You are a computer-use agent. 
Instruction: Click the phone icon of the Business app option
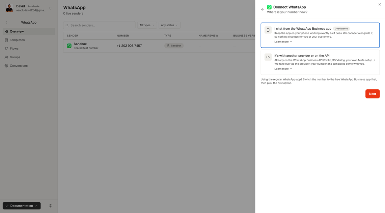coord(268,30)
